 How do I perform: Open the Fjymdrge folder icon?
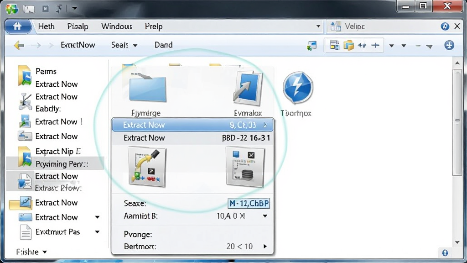148,87
